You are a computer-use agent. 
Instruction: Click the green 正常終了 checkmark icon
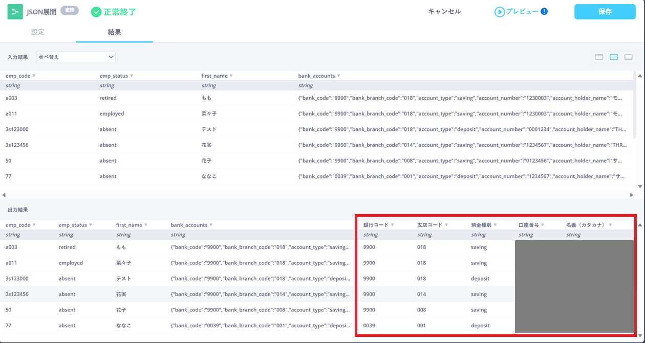[96, 12]
